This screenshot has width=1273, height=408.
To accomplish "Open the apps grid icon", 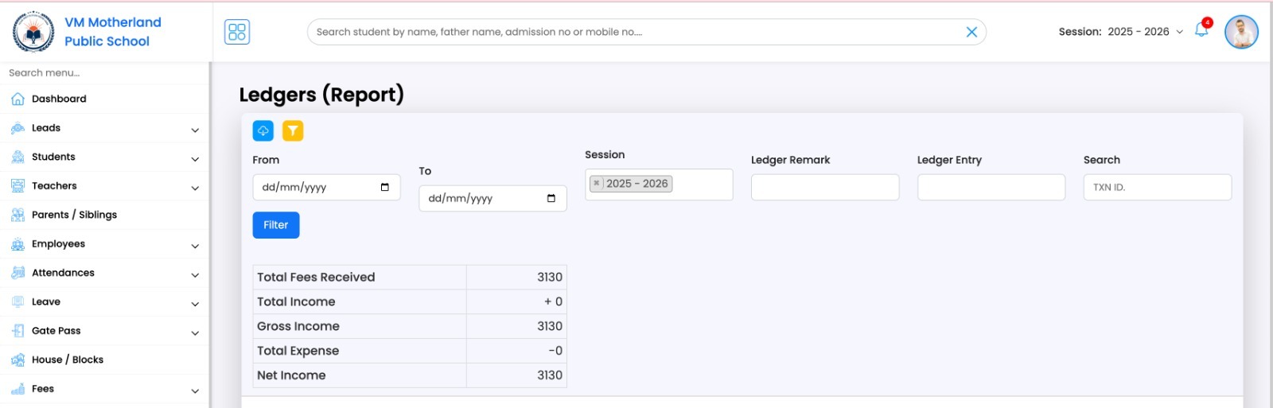I will click(x=237, y=32).
